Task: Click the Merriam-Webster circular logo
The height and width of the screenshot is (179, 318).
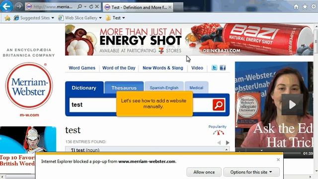Action: click(x=29, y=86)
